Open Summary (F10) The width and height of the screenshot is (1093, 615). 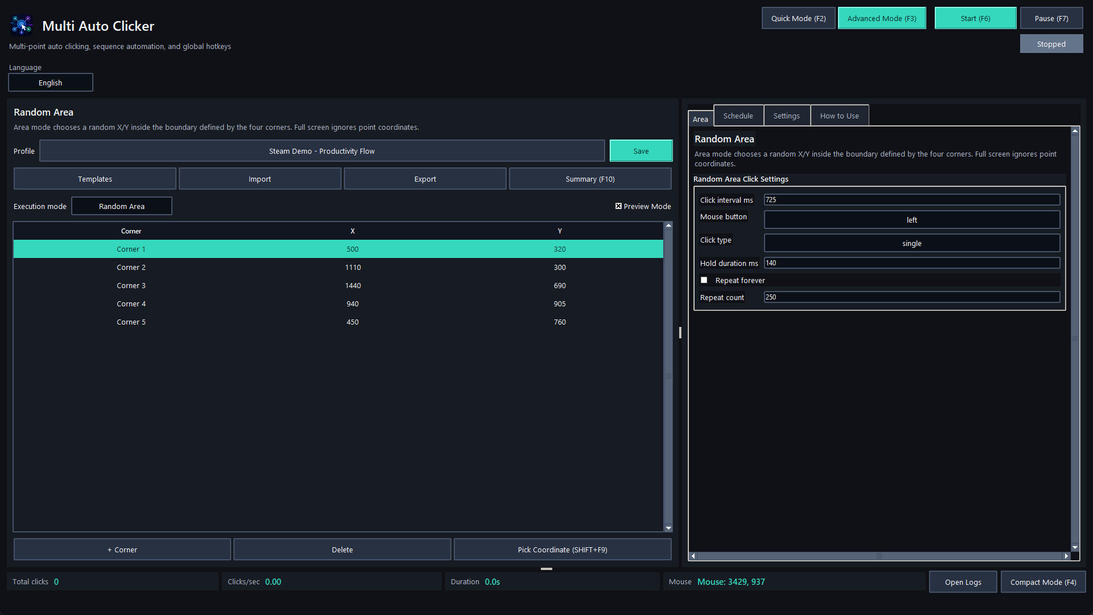point(590,179)
